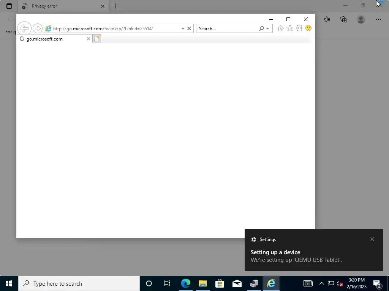The height and width of the screenshot is (291, 389).
Task: Open Edge Settings and more menu
Action: [x=378, y=19]
